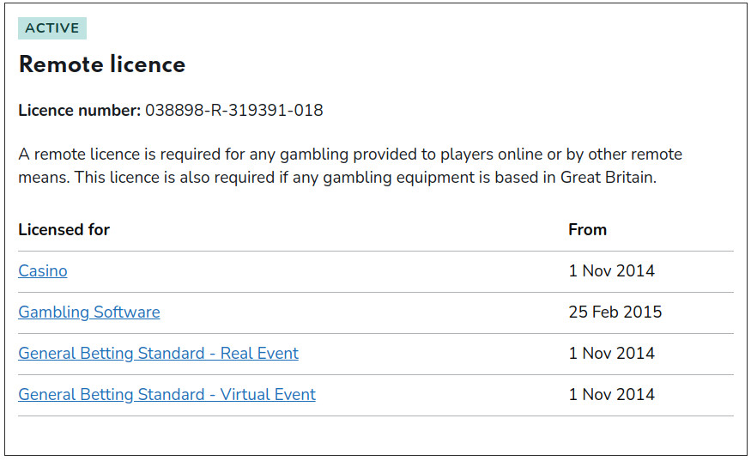
Task: Open the Casino link
Action: (x=43, y=271)
